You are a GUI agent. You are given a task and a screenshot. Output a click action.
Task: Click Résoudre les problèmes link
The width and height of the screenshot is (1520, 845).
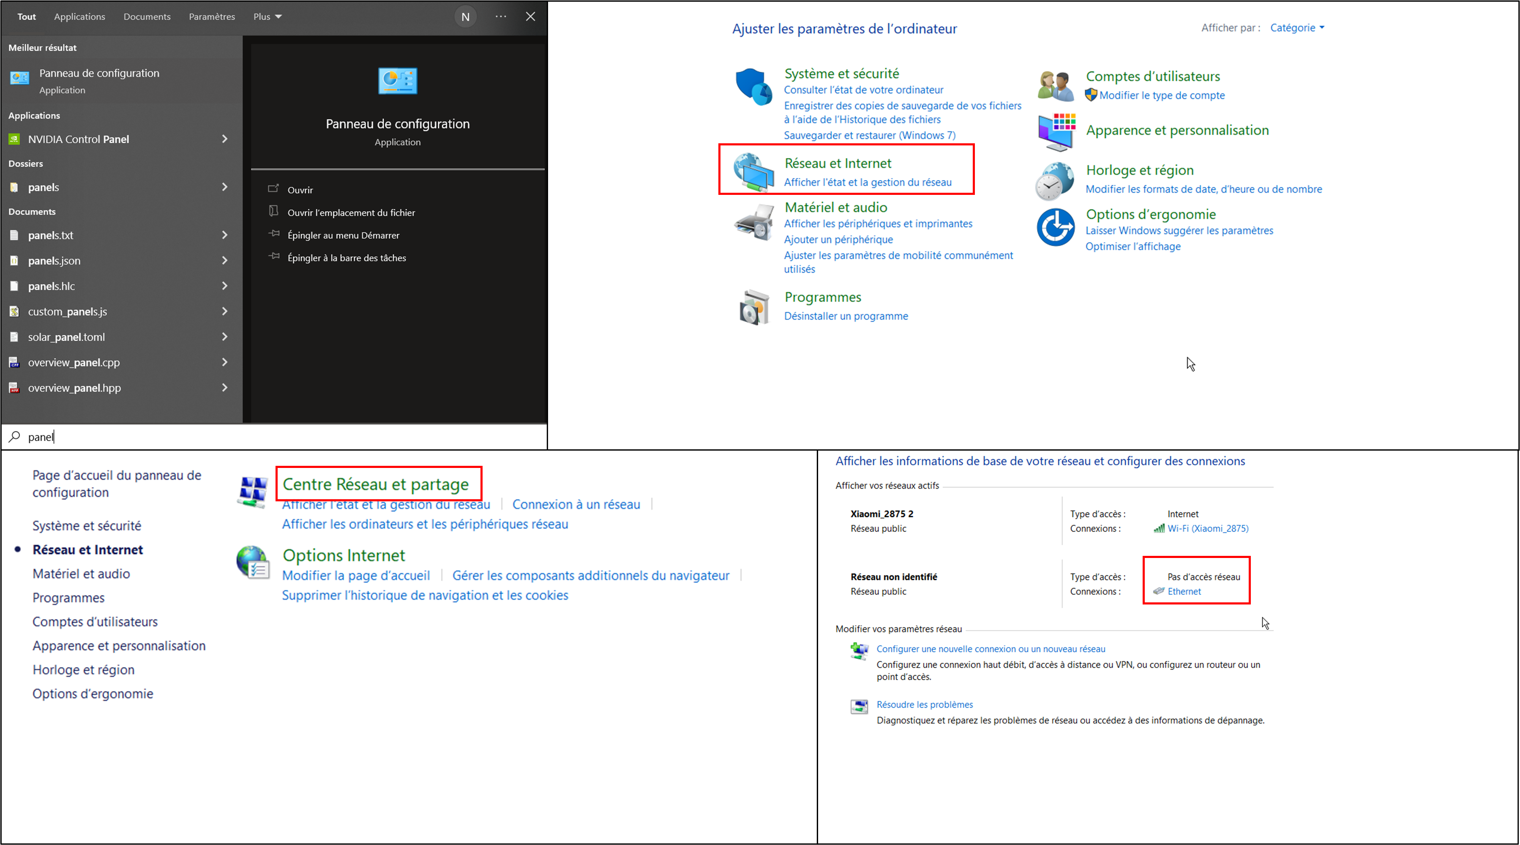tap(924, 705)
